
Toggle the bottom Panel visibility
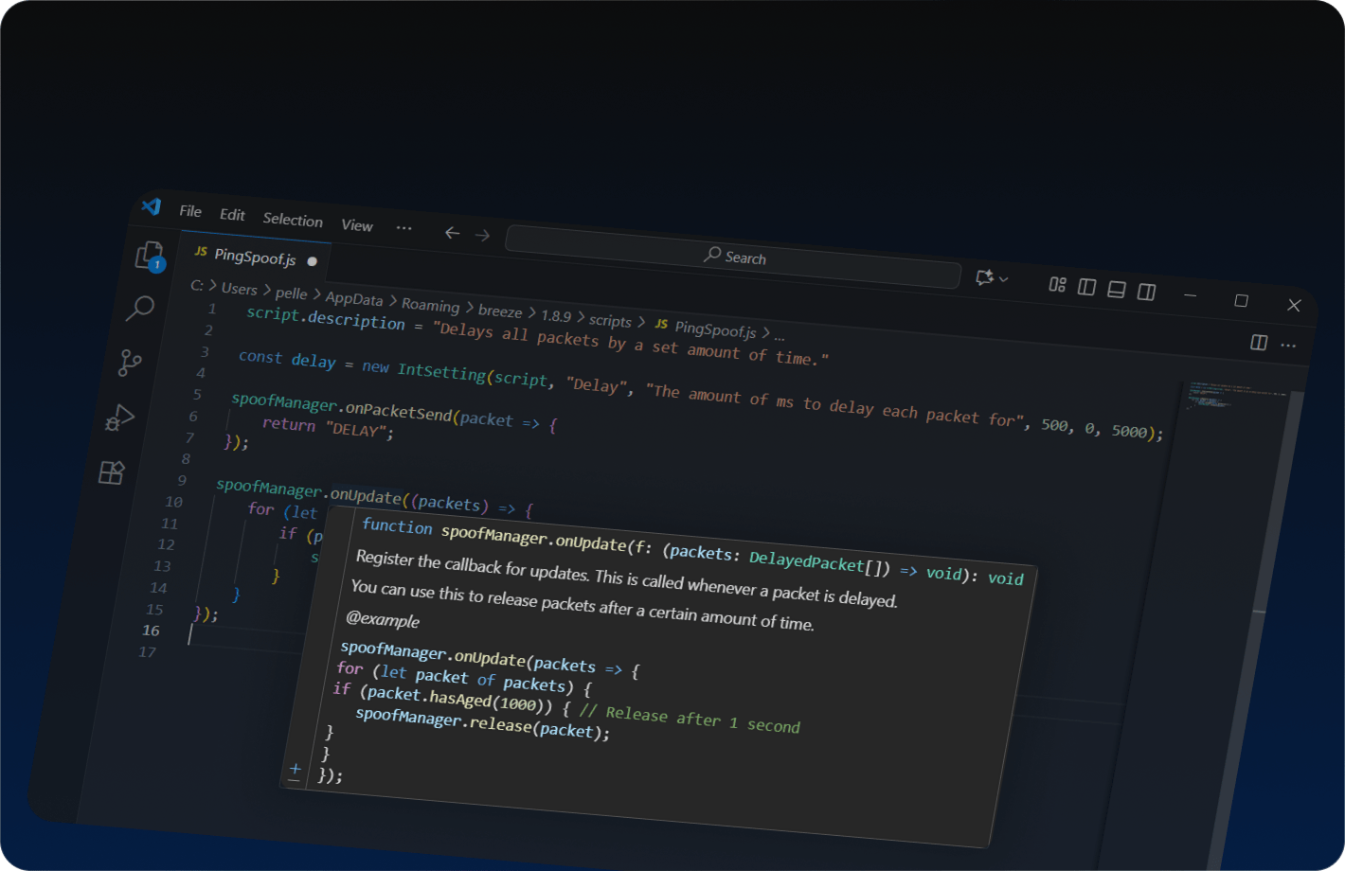(1117, 290)
